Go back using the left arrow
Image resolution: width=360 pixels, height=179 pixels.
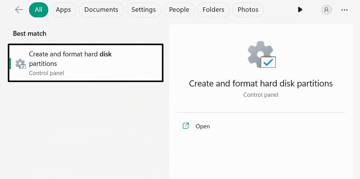[19, 10]
